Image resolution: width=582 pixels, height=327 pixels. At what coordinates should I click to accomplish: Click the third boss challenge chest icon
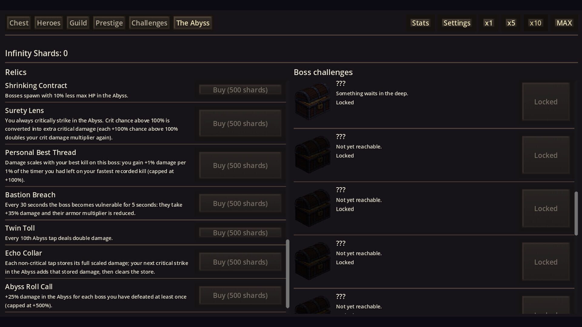(312, 208)
